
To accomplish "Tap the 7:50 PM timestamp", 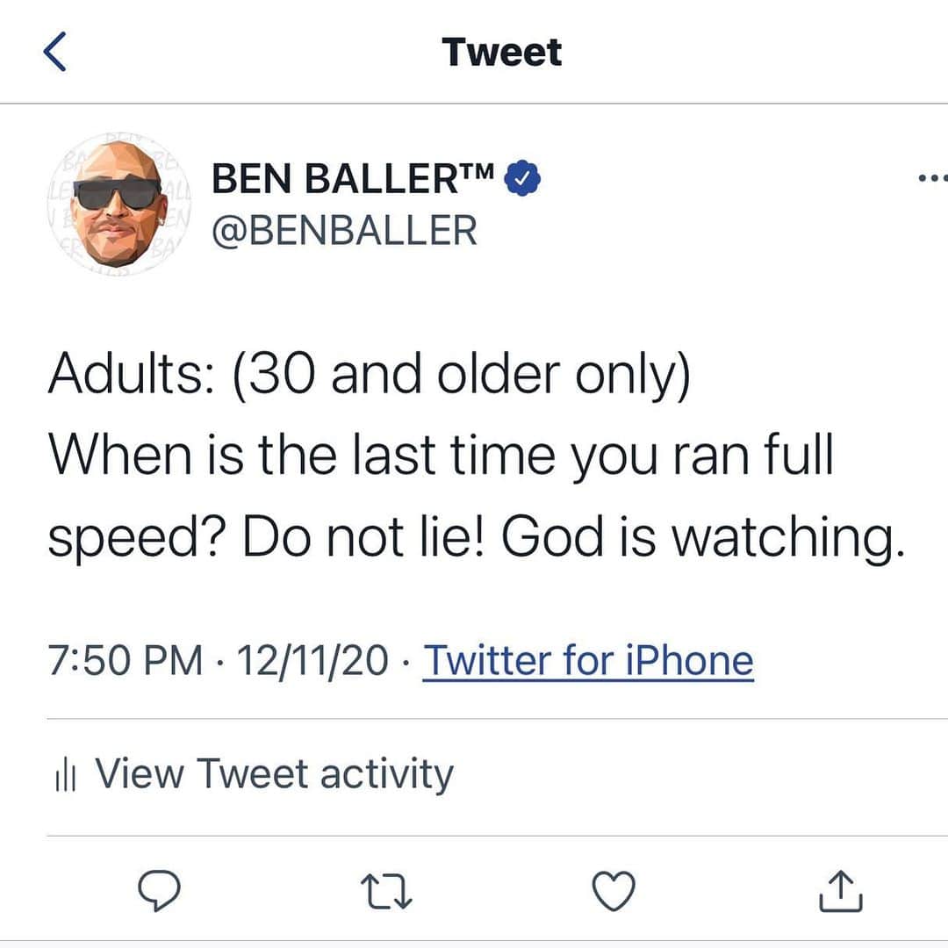I will tap(126, 660).
